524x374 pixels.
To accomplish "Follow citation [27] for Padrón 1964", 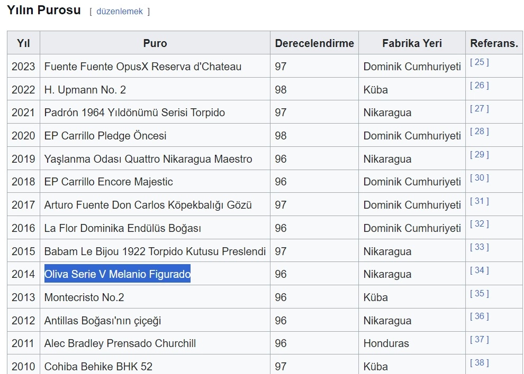I will (x=479, y=109).
